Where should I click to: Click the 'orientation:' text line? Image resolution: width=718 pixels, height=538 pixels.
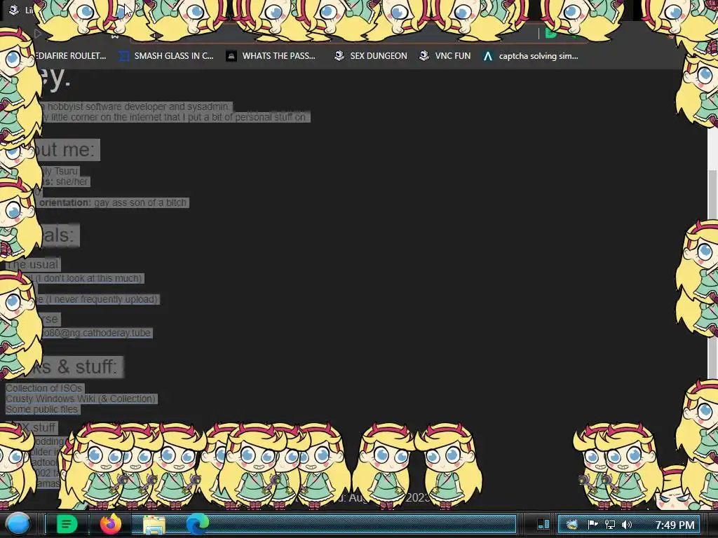pos(113,202)
